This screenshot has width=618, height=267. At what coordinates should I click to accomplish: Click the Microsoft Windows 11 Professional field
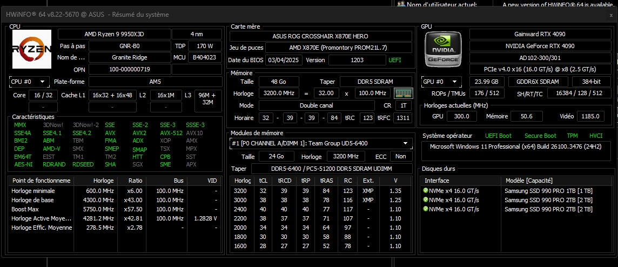516,150
